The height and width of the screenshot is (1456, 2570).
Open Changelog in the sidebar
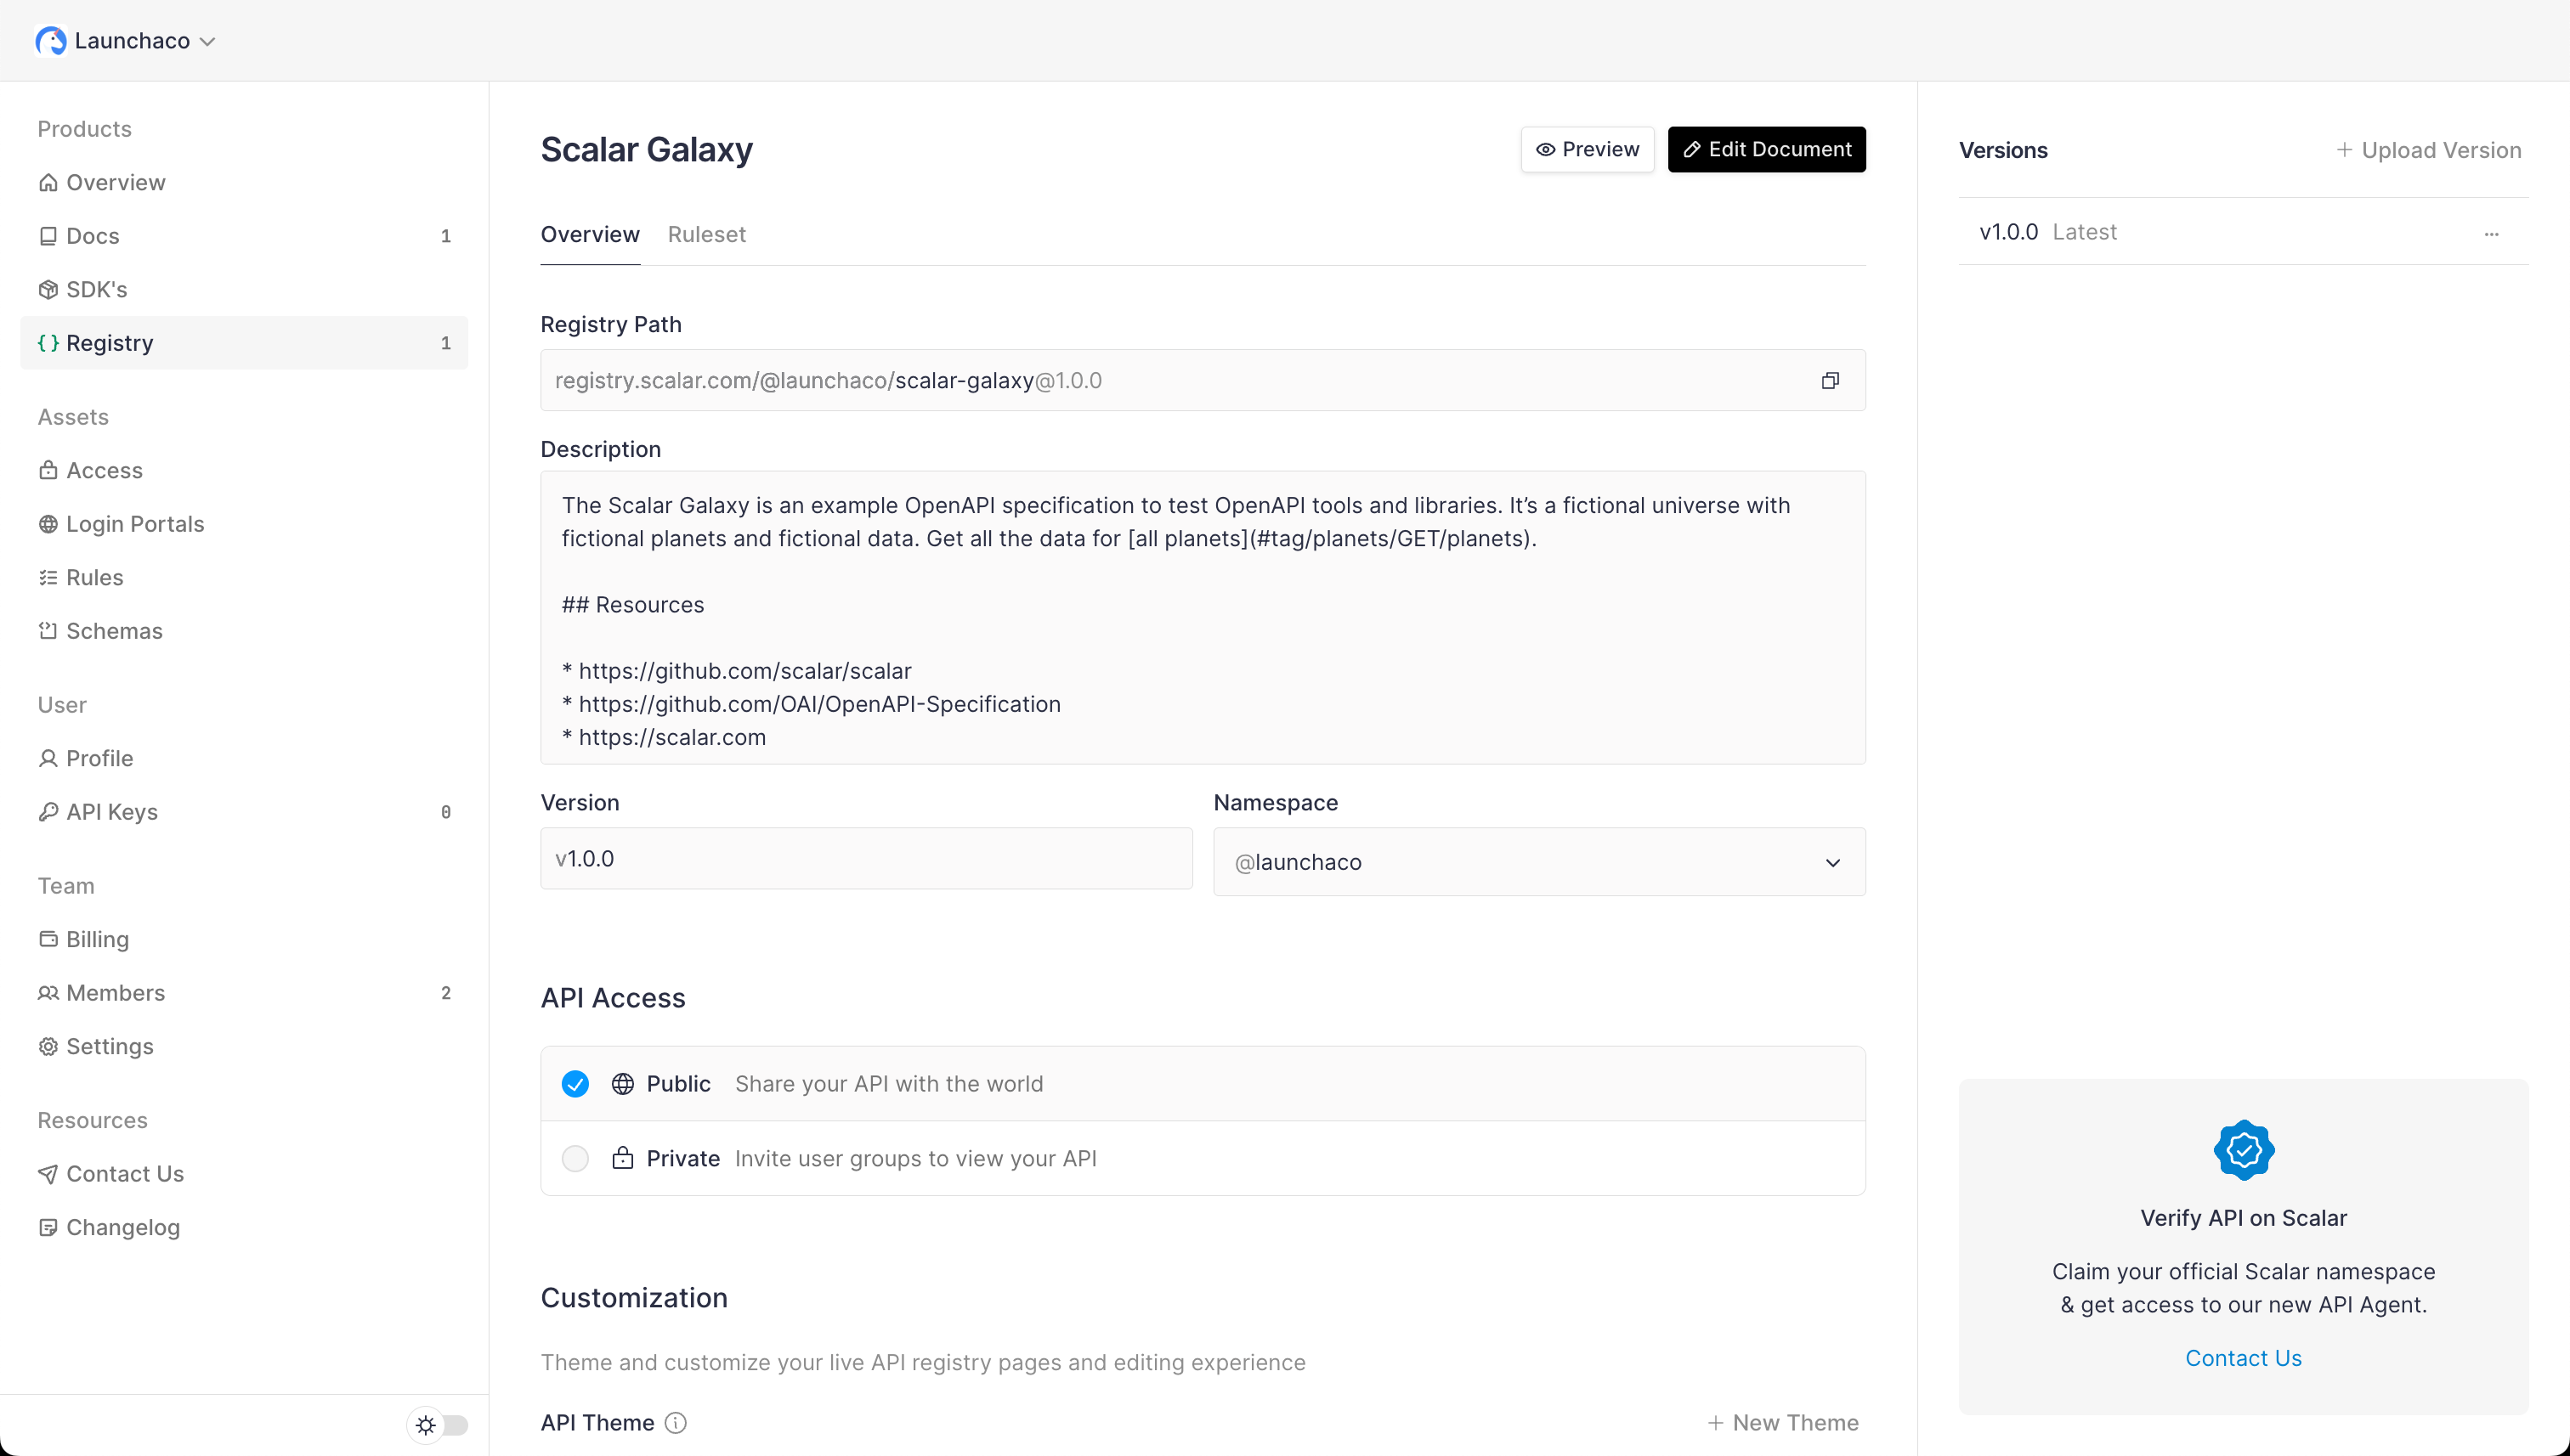244,1227
